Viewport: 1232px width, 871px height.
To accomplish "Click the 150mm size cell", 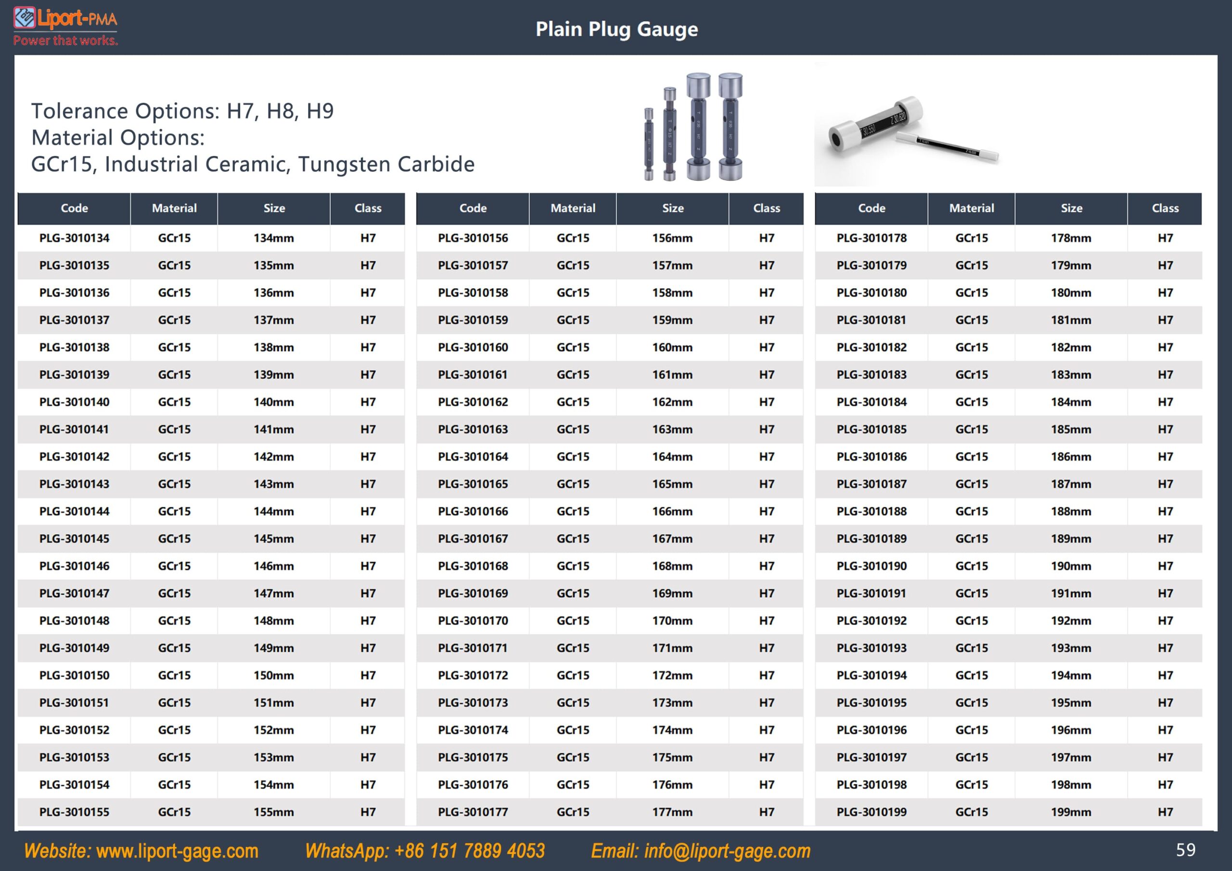I will point(274,676).
